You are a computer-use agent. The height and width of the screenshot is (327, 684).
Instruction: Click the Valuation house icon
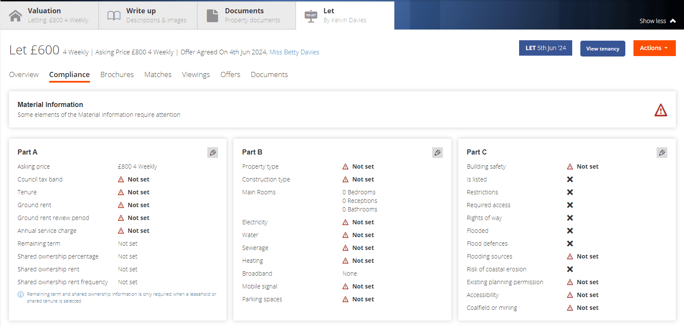click(15, 15)
